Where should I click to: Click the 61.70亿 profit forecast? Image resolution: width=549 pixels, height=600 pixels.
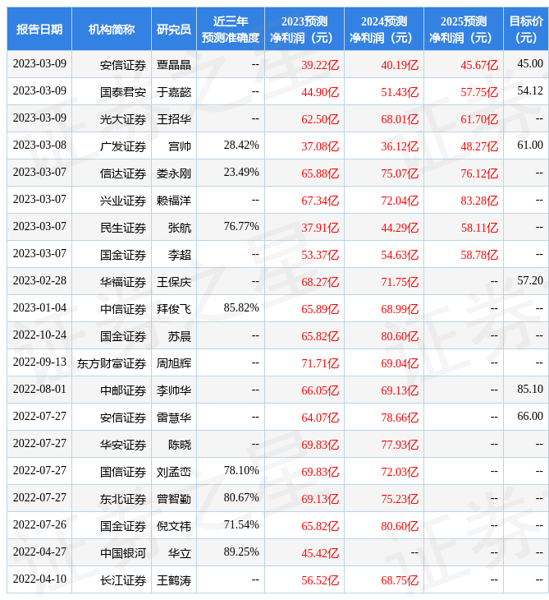tap(479, 119)
